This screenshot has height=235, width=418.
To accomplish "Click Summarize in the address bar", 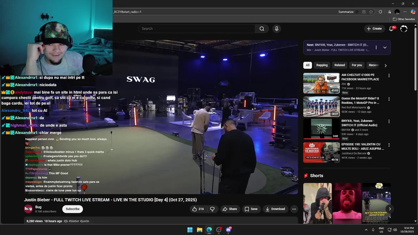I will [346, 12].
